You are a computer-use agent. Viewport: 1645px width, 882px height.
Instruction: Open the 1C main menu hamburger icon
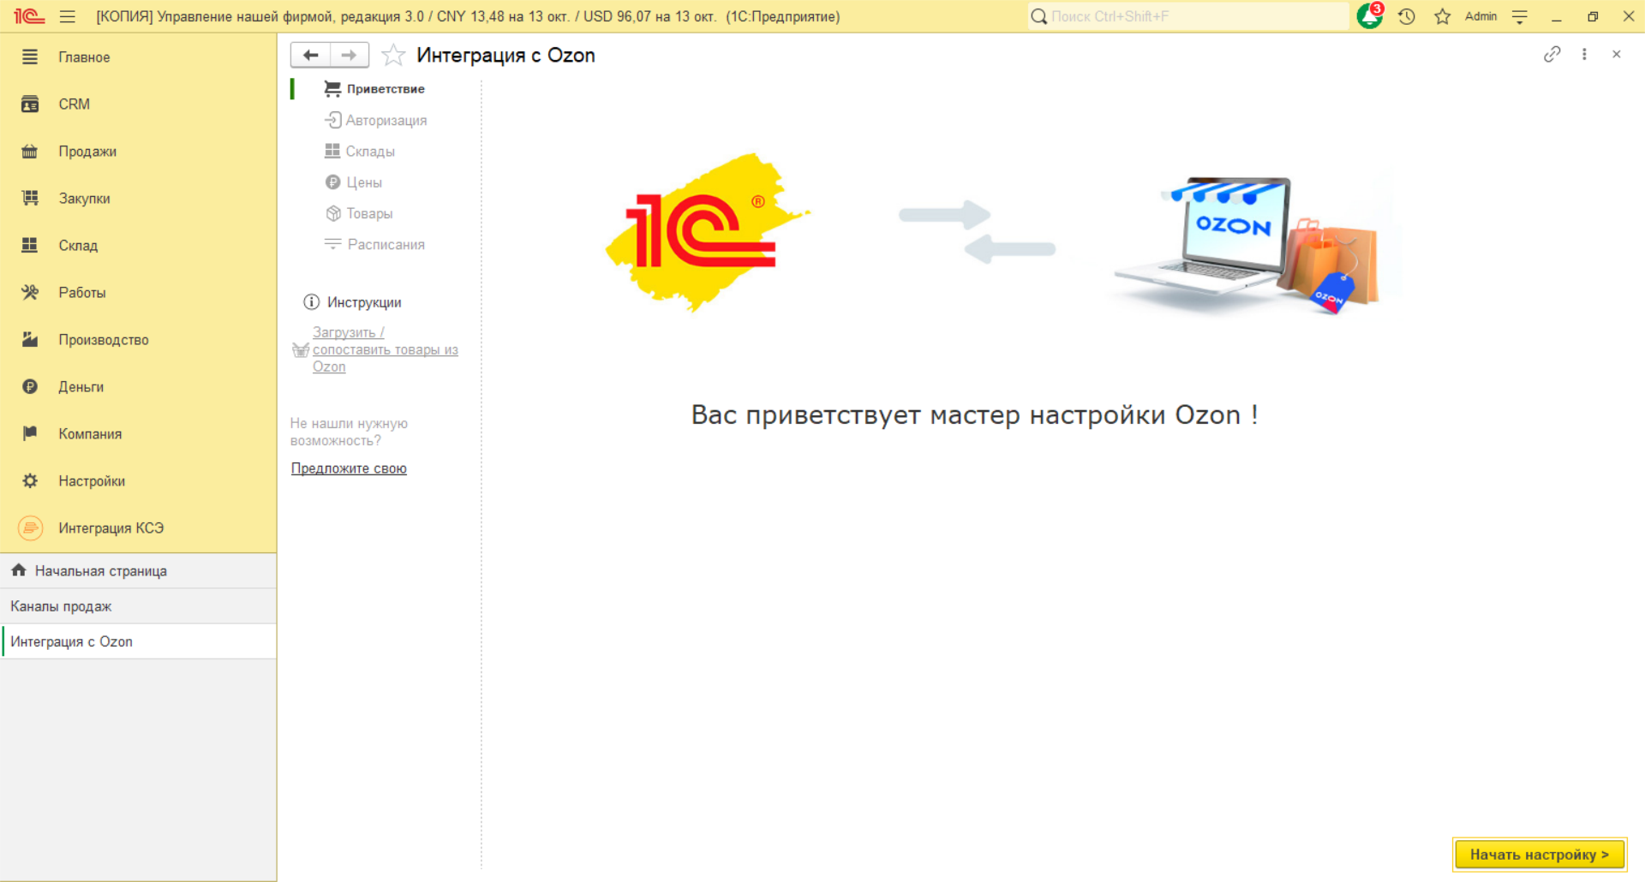coord(68,16)
